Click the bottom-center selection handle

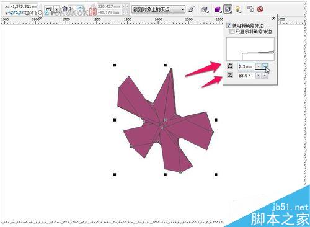[x=166, y=175]
